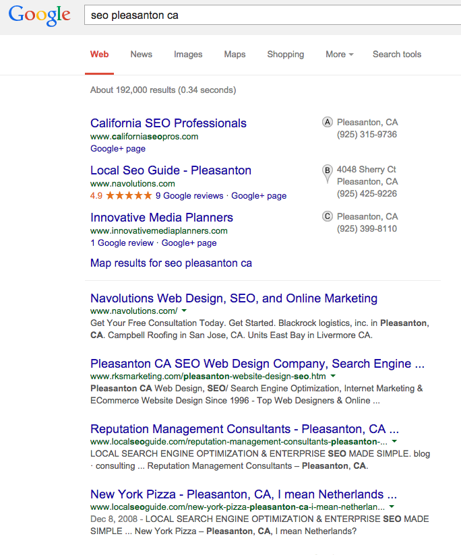Click www.innovativemediaplanners.com URL text
Image resolution: width=461 pixels, height=555 pixels.
(159, 231)
